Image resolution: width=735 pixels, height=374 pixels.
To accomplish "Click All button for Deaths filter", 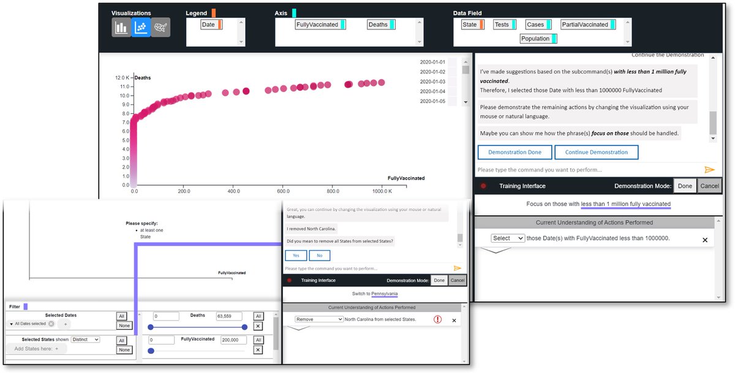I will click(258, 316).
